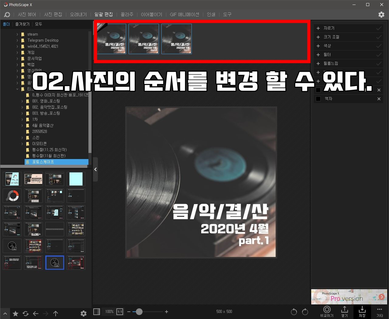Image resolution: width=389 pixels, height=319 pixels.
Task: Toggle the 색상 checkmark
Action: [379, 46]
